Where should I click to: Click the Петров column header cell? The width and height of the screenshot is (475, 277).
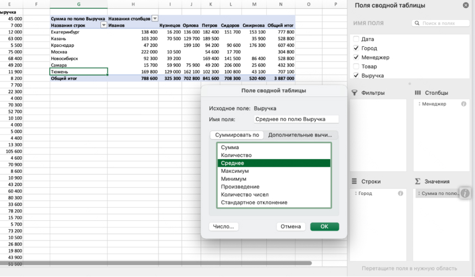[210, 25]
